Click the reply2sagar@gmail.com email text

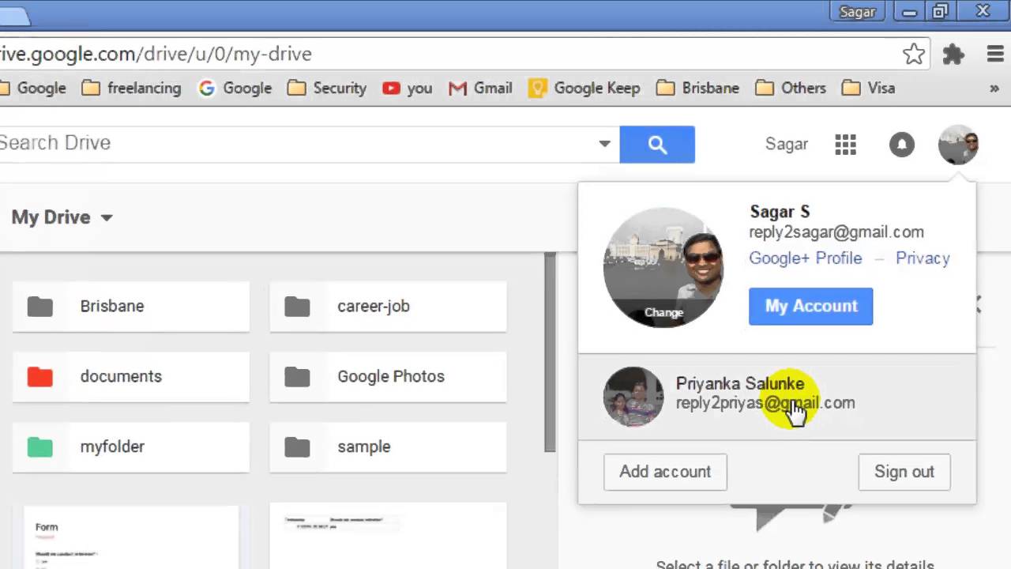[x=836, y=232]
